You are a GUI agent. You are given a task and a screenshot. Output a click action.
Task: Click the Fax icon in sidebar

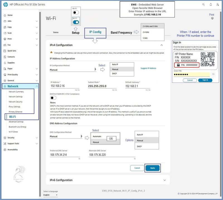tap(5, 45)
